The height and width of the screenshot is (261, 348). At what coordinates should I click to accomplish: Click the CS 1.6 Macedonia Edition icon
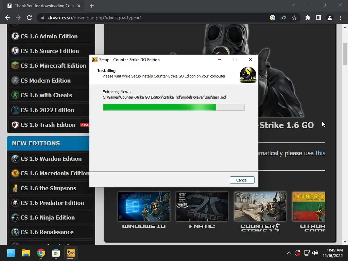(x=15, y=173)
